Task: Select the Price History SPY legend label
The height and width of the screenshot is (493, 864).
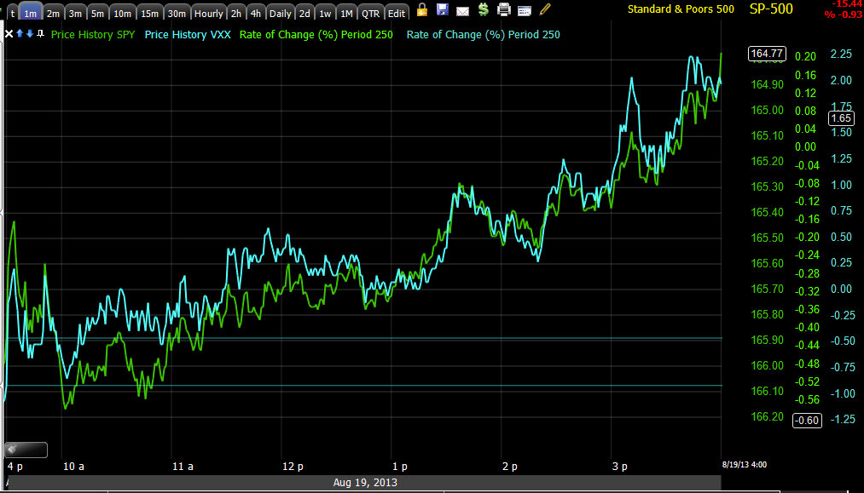Action: click(93, 35)
